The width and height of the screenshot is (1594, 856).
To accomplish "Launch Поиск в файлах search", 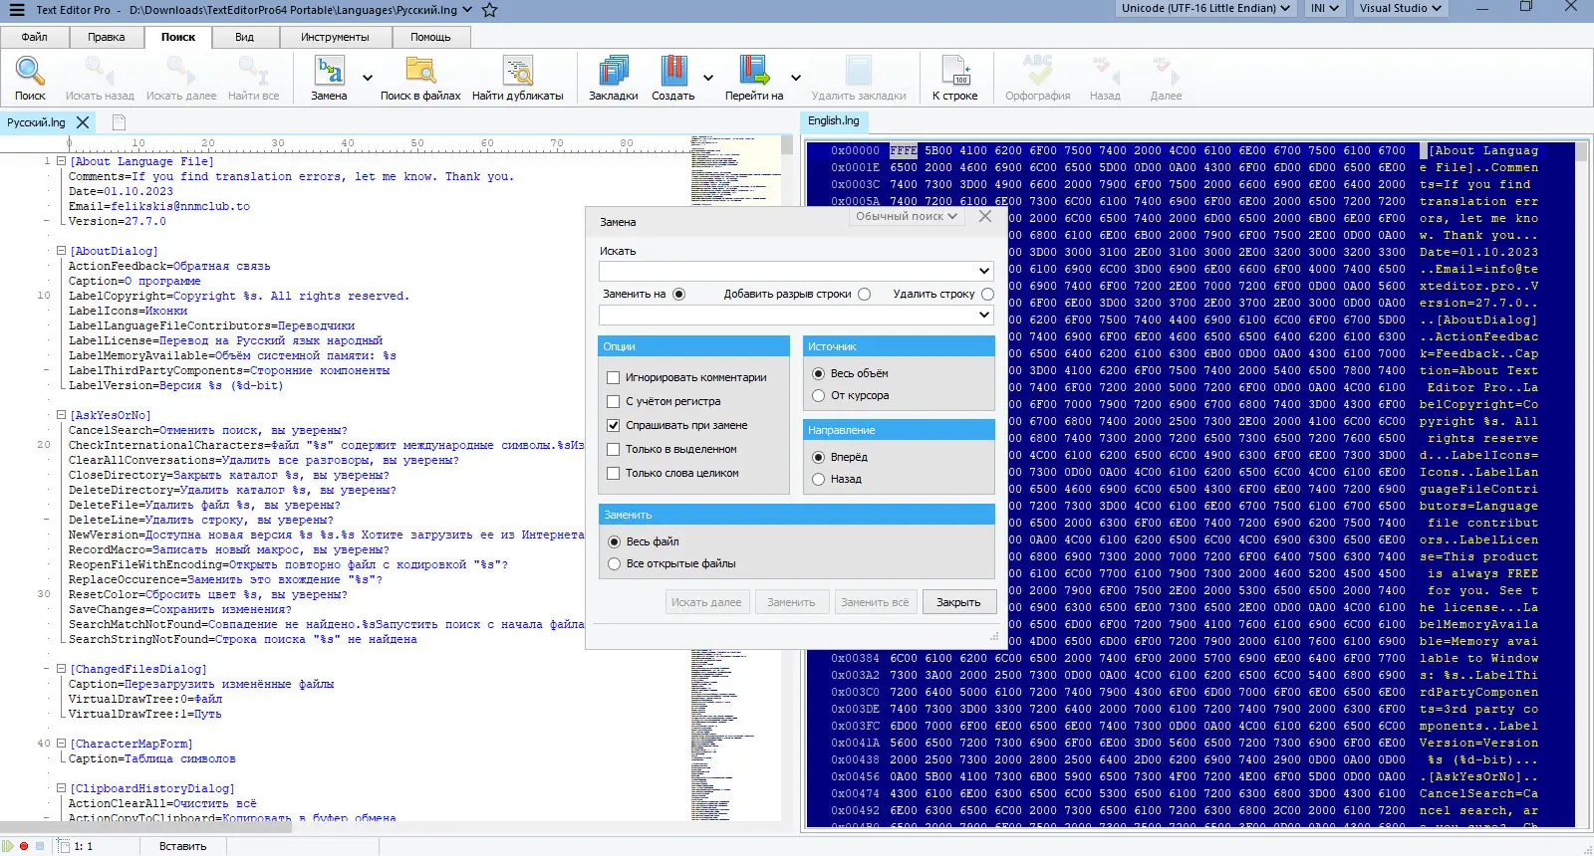I will coord(420,72).
